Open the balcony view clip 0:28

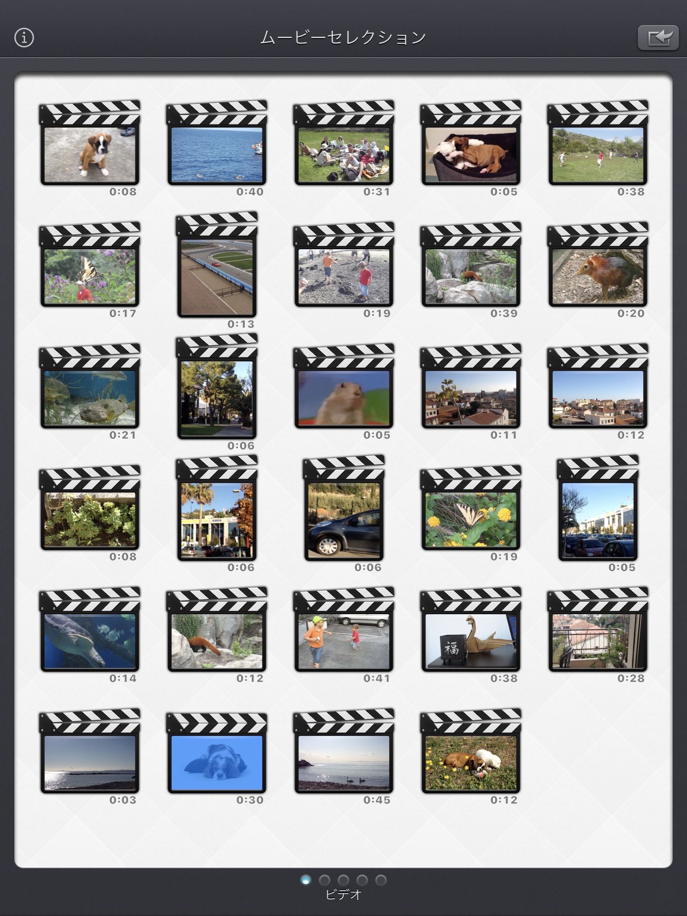[x=598, y=629]
